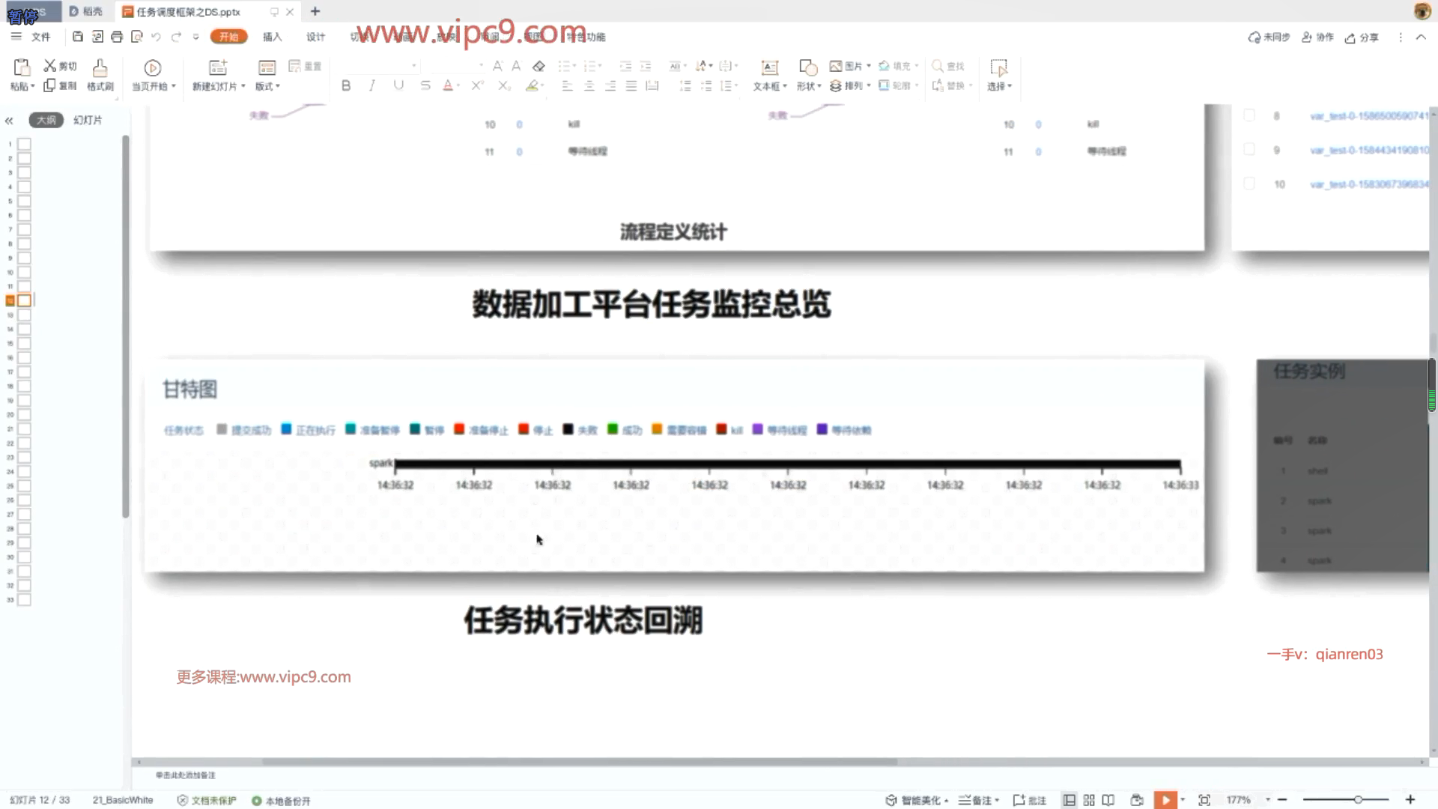
Task: Click the Collaborate (协作) button
Action: (1317, 37)
